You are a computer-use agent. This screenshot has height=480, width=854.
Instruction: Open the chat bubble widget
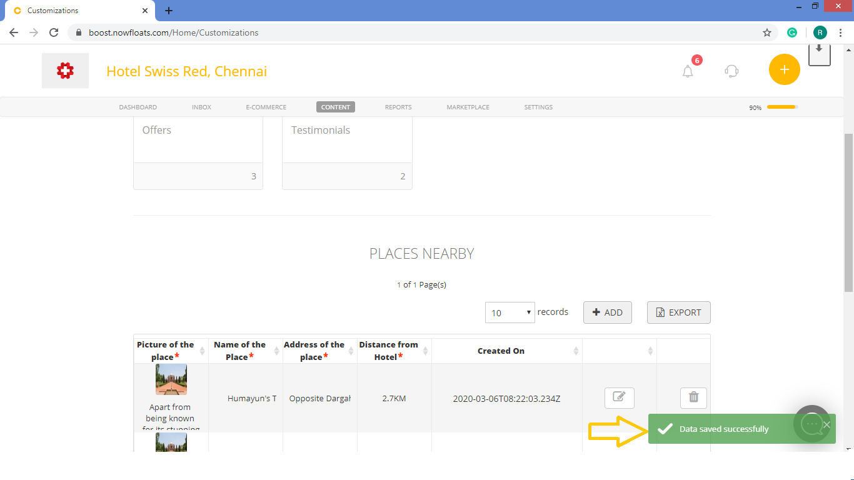(x=812, y=424)
